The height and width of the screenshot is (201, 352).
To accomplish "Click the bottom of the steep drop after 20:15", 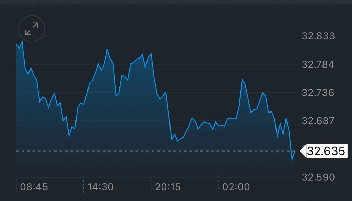I will tap(172, 140).
